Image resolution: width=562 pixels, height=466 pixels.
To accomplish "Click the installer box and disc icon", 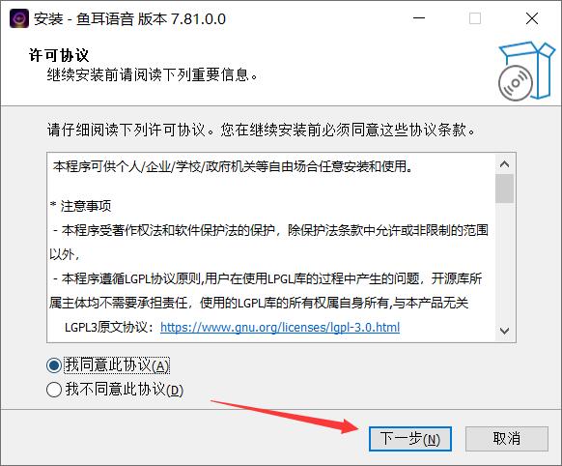I will (x=526, y=71).
